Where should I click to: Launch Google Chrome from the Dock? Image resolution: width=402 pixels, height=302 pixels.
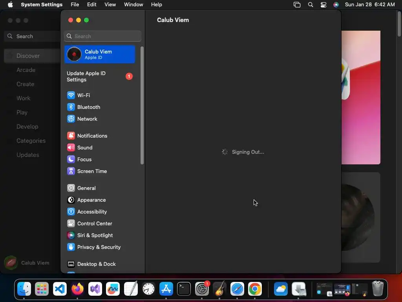255,289
